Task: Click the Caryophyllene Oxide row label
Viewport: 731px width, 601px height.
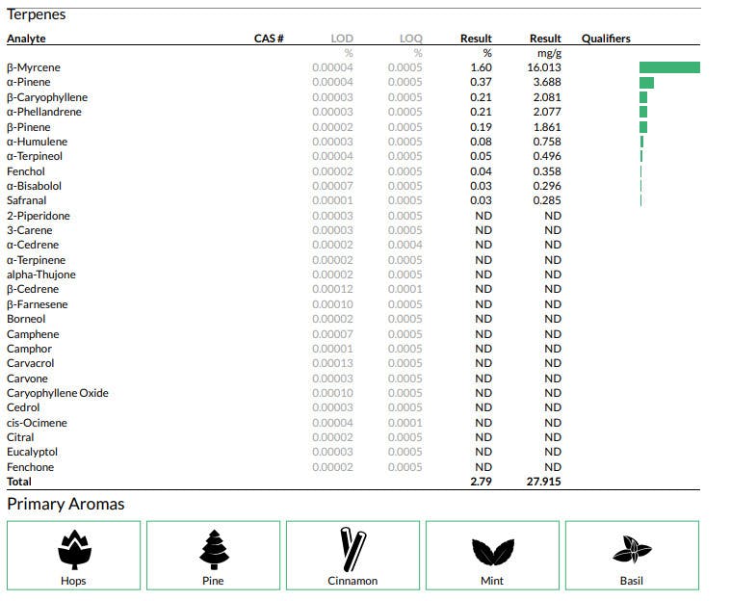Action: tap(58, 393)
